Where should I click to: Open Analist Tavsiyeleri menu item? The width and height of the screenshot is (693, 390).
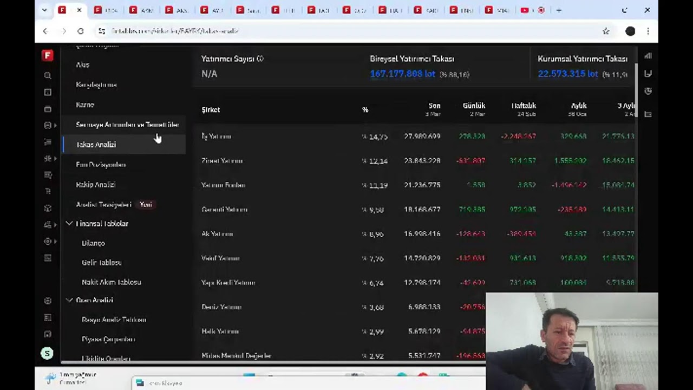pos(103,205)
